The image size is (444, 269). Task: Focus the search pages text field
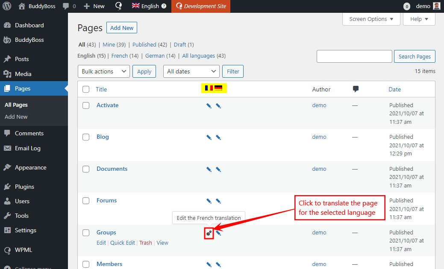(x=354, y=56)
